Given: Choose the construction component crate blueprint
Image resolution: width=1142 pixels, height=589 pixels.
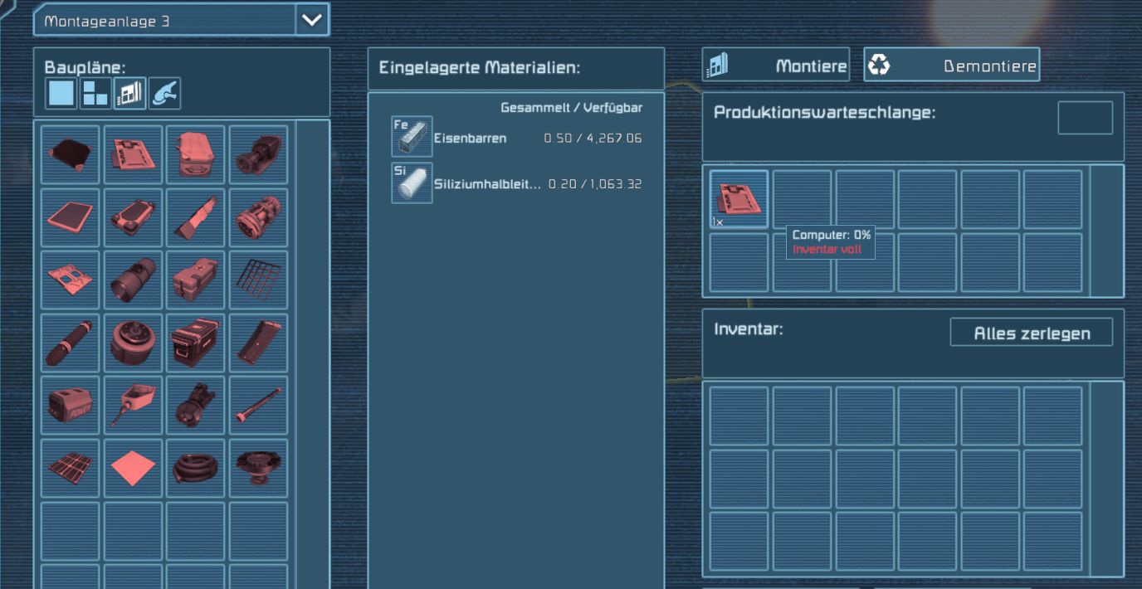Looking at the screenshot, I should tap(195, 154).
